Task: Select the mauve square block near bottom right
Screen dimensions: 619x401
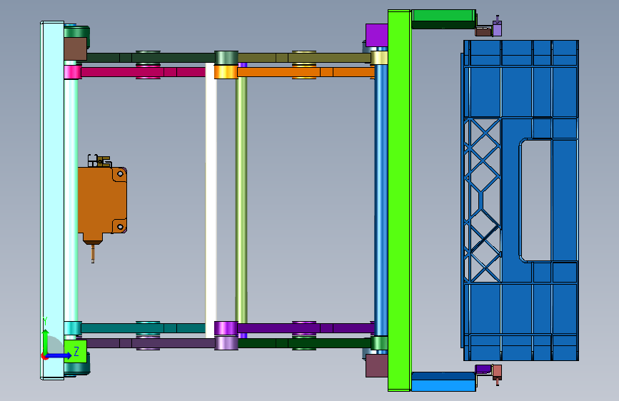Action: [x=376, y=365]
